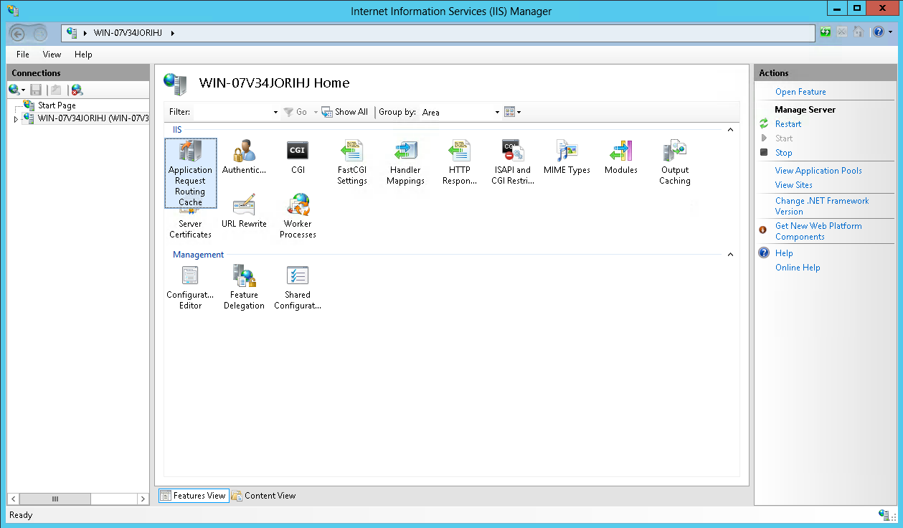Open Server Certificates feature
This screenshot has height=528, width=903.
point(190,224)
